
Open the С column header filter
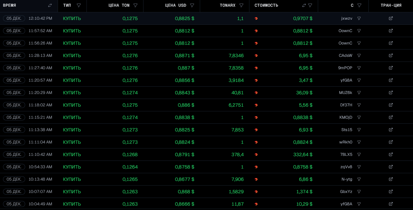tap(359, 5)
